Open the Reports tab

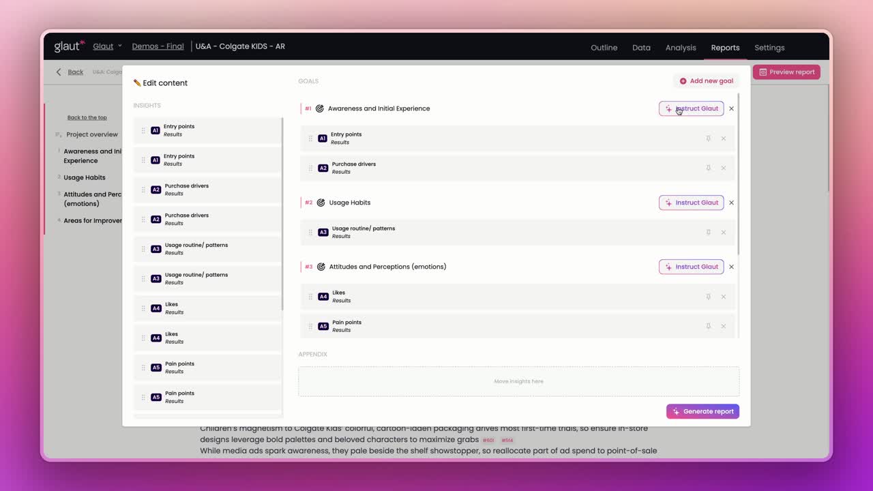click(x=725, y=48)
